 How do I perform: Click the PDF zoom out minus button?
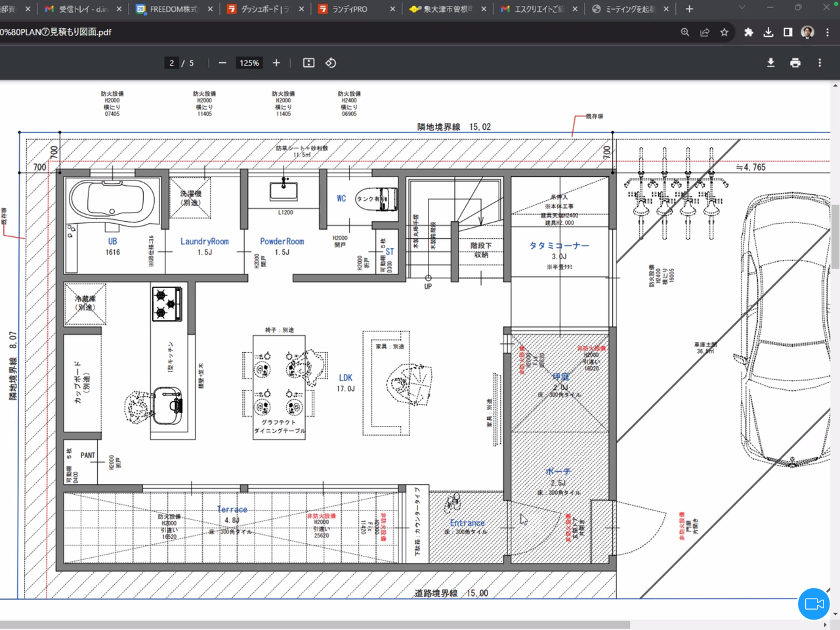[222, 63]
